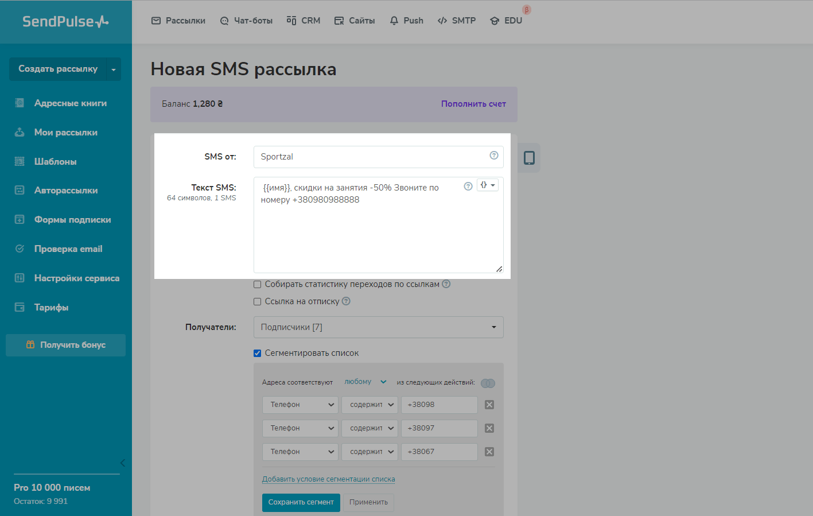
Task: Click help icon in SMS sender field
Action: point(493,156)
